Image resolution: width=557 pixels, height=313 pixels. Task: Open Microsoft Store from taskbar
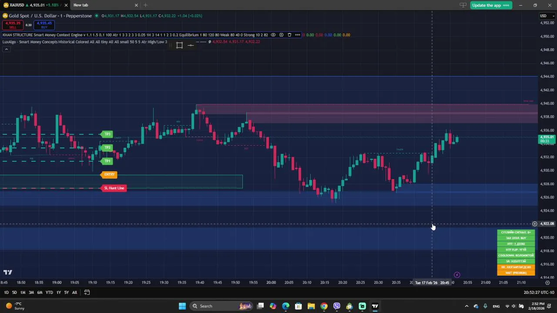[x=299, y=306]
